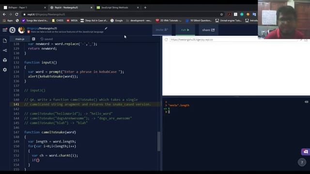The width and height of the screenshot is (310, 174).
Task: Open the user avatar profile picture
Action: [21, 30]
